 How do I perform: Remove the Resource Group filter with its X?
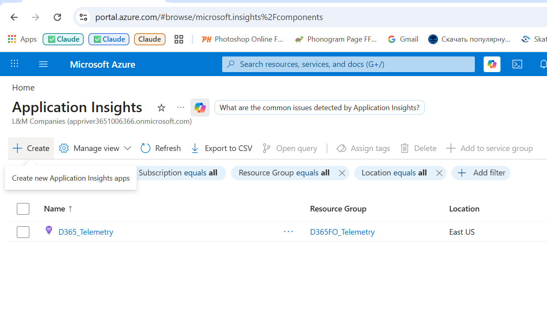tap(342, 173)
